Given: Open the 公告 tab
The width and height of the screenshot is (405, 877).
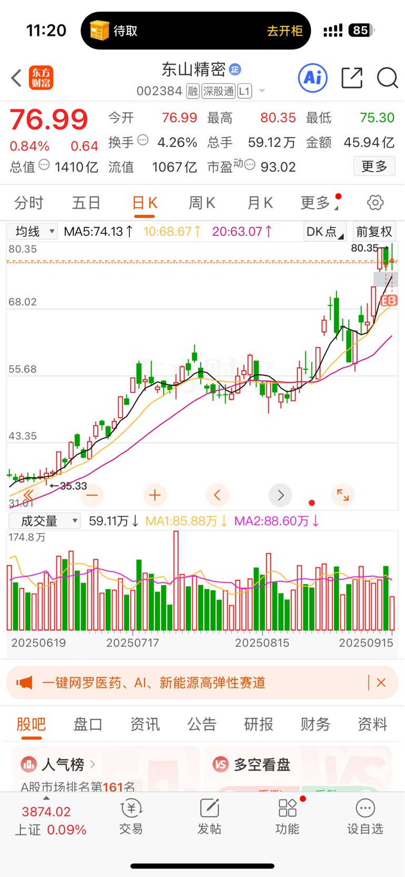Looking at the screenshot, I should (x=202, y=724).
